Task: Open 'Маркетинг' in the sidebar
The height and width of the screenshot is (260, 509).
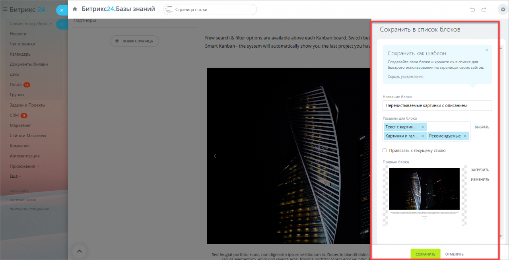Action: 20,125
